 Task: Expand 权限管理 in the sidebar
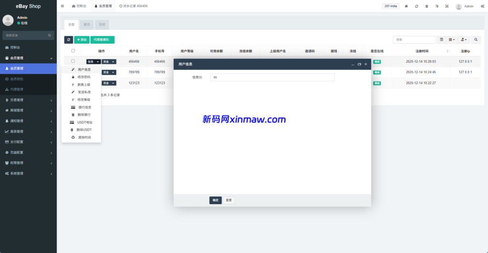pyautogui.click(x=28, y=163)
